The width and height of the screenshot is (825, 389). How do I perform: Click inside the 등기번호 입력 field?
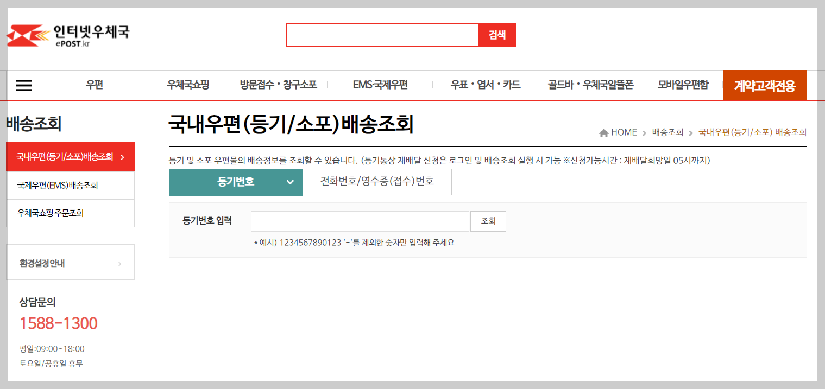coord(360,221)
